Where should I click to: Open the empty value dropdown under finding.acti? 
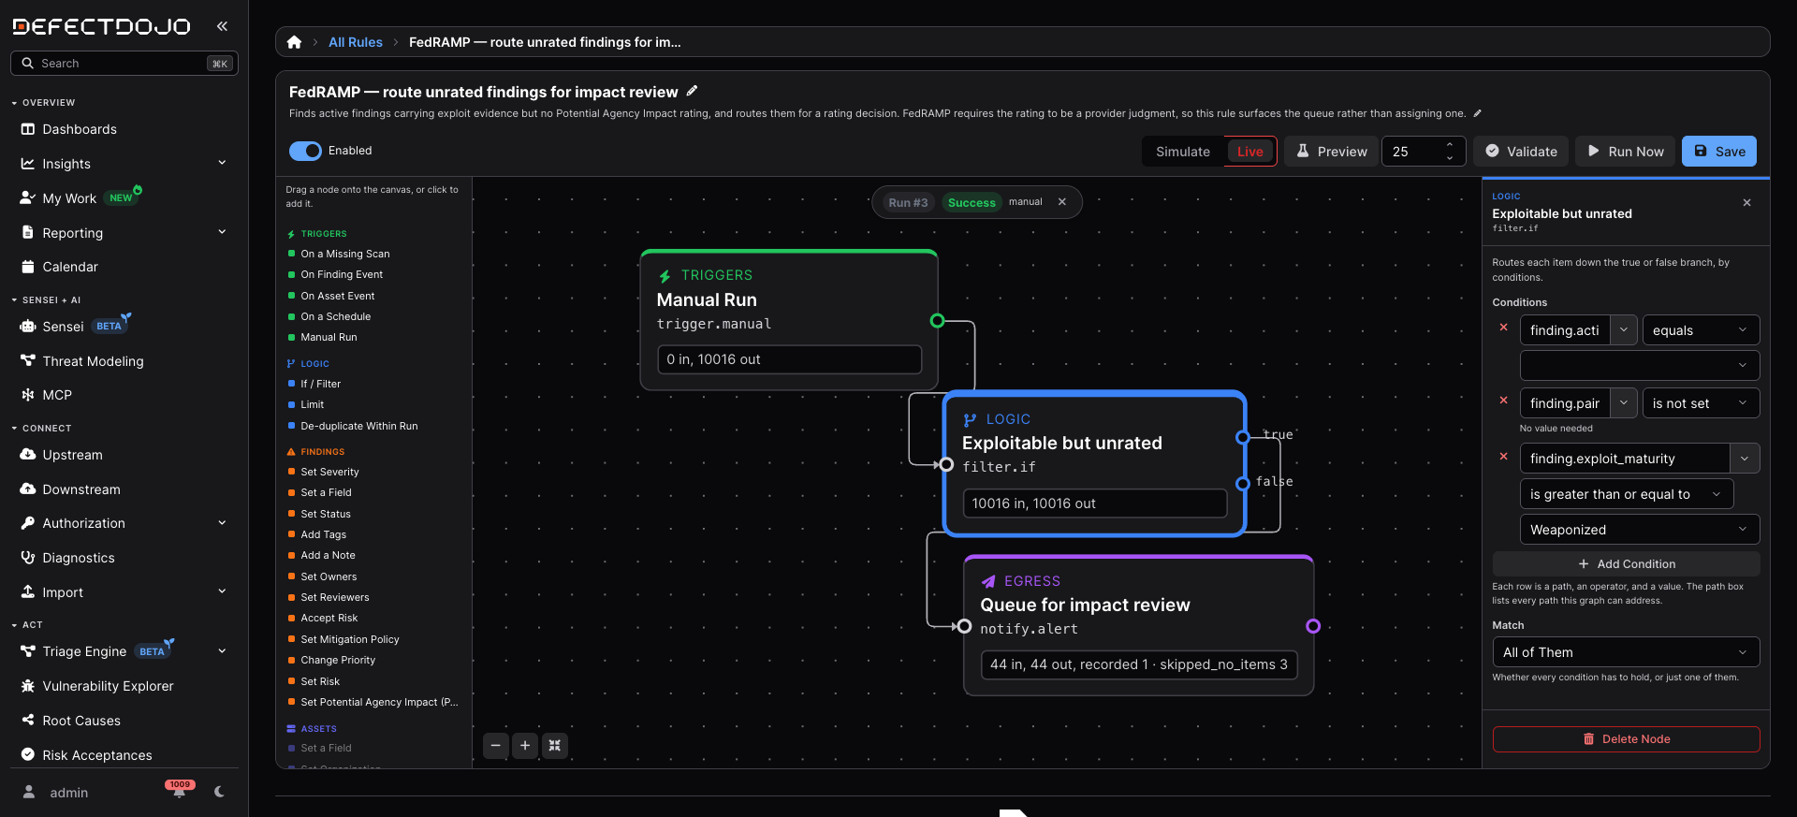pyautogui.click(x=1639, y=365)
